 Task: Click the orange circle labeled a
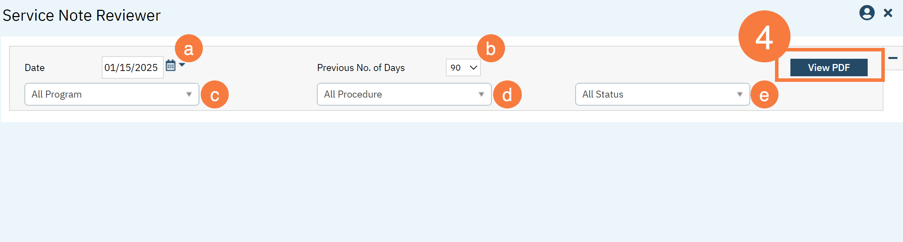[189, 48]
